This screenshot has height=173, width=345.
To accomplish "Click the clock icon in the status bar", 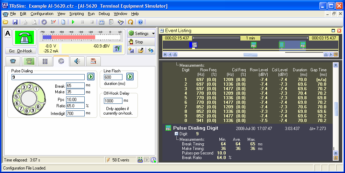I will pyautogui.click(x=153, y=160).
